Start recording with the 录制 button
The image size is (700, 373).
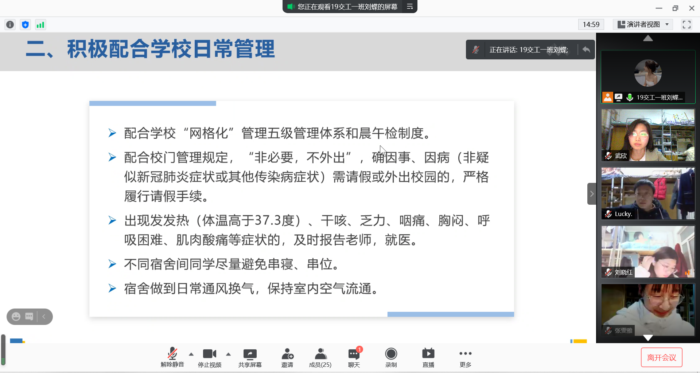[391, 357]
